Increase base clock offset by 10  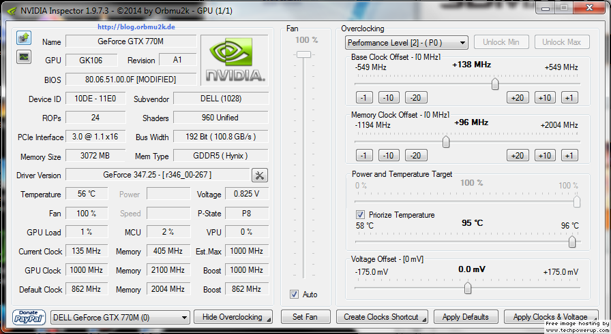545,97
